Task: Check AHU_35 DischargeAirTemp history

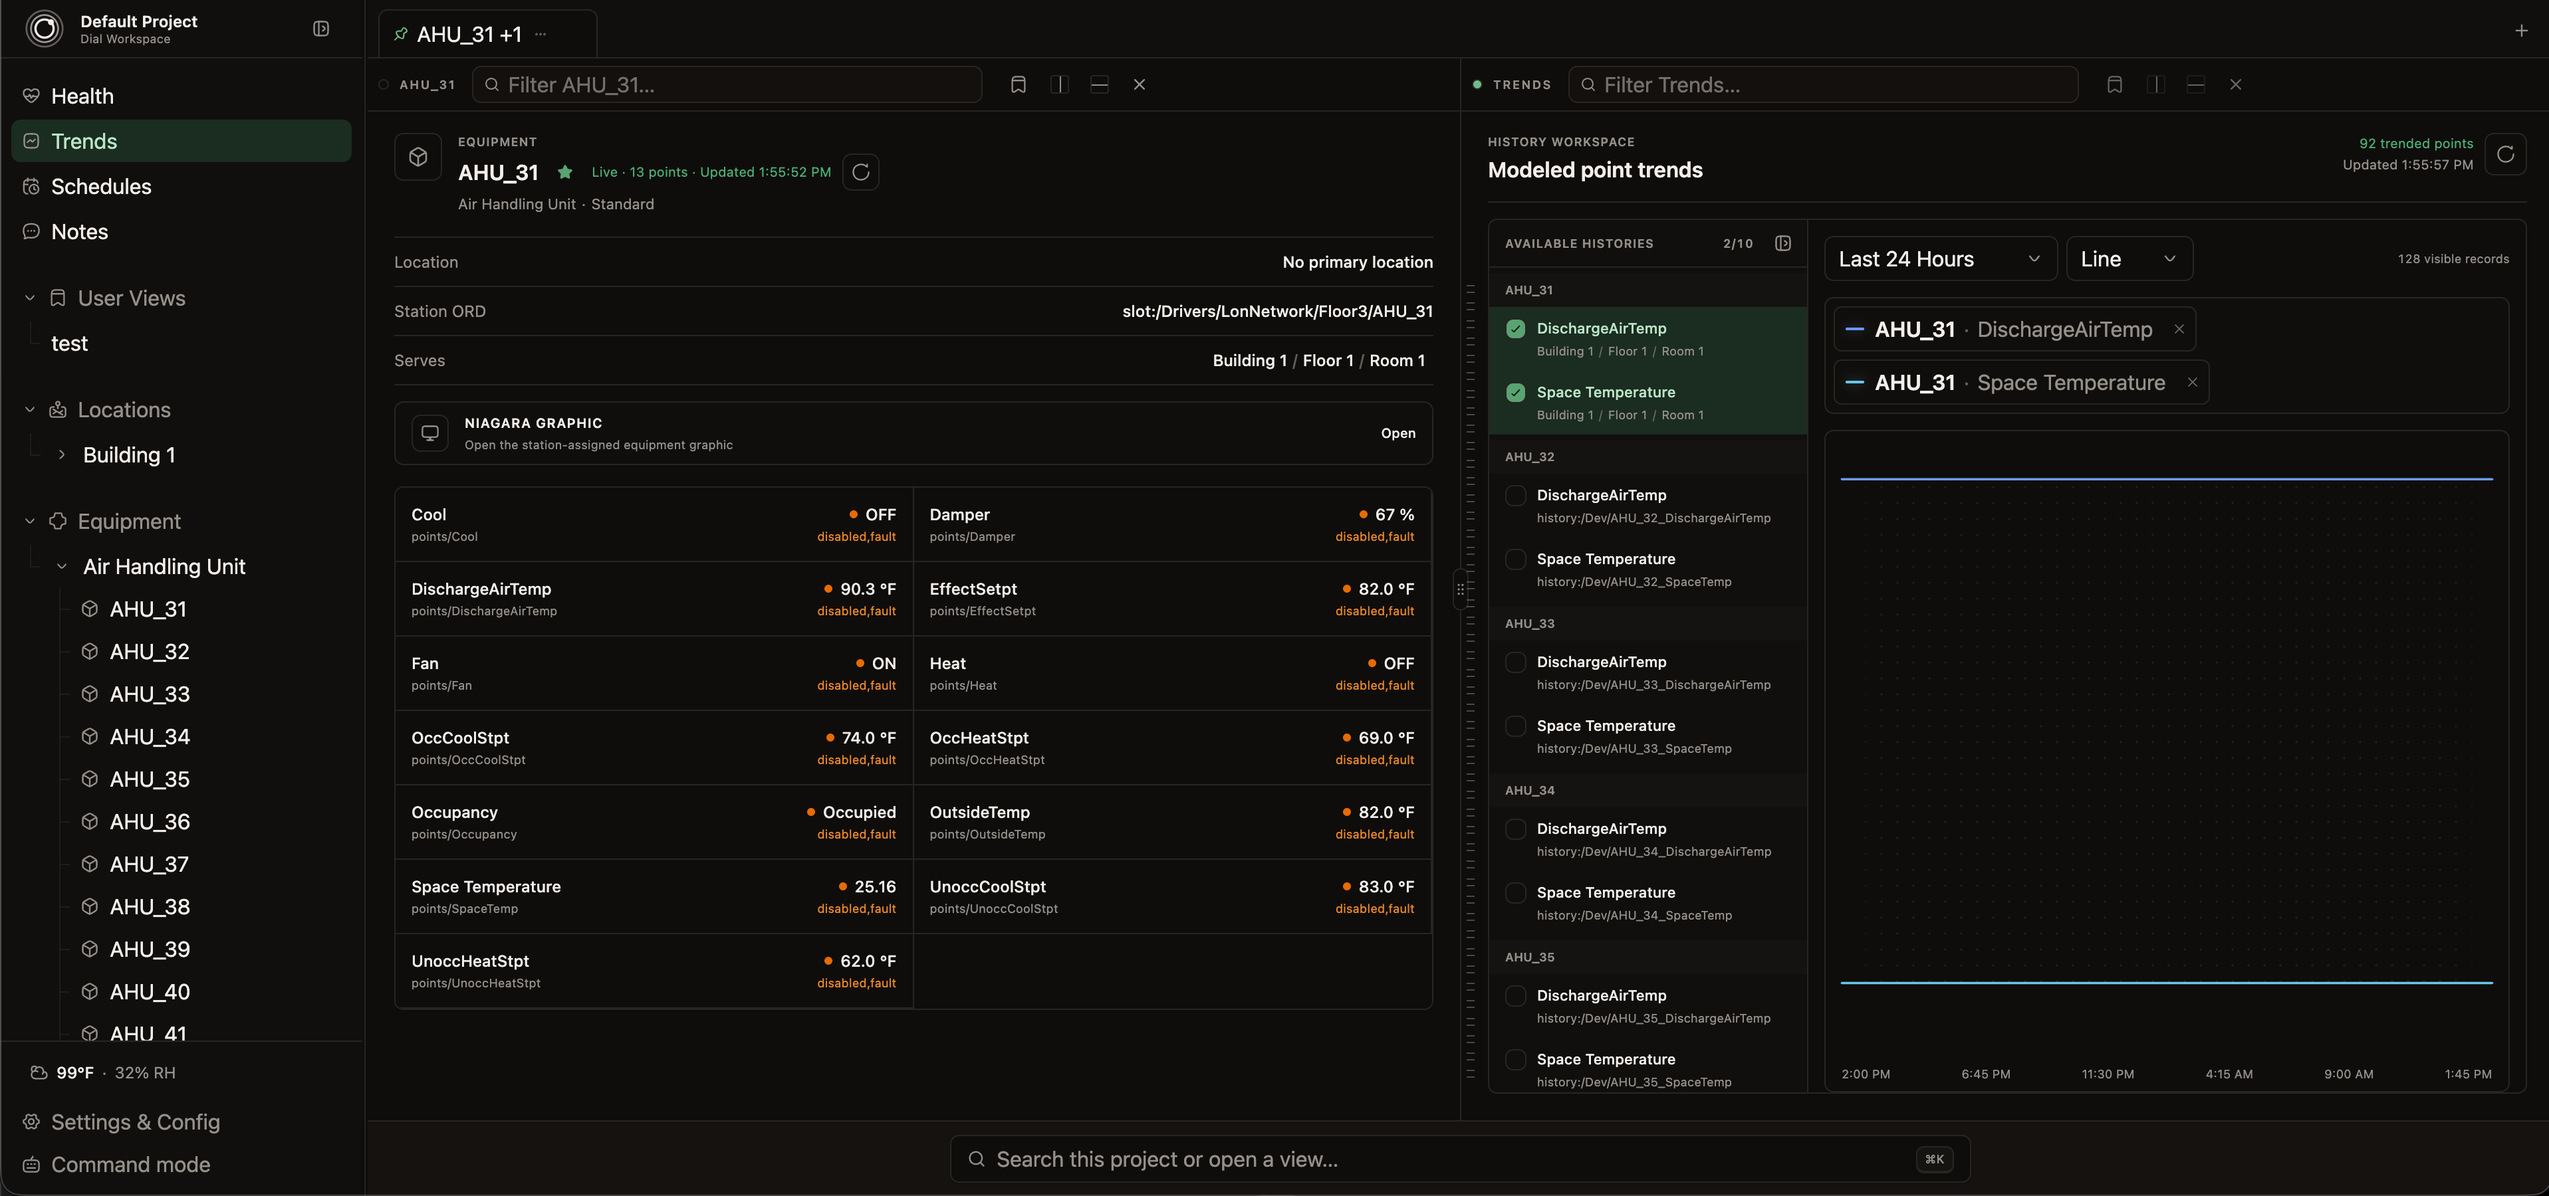Action: click(x=1515, y=995)
